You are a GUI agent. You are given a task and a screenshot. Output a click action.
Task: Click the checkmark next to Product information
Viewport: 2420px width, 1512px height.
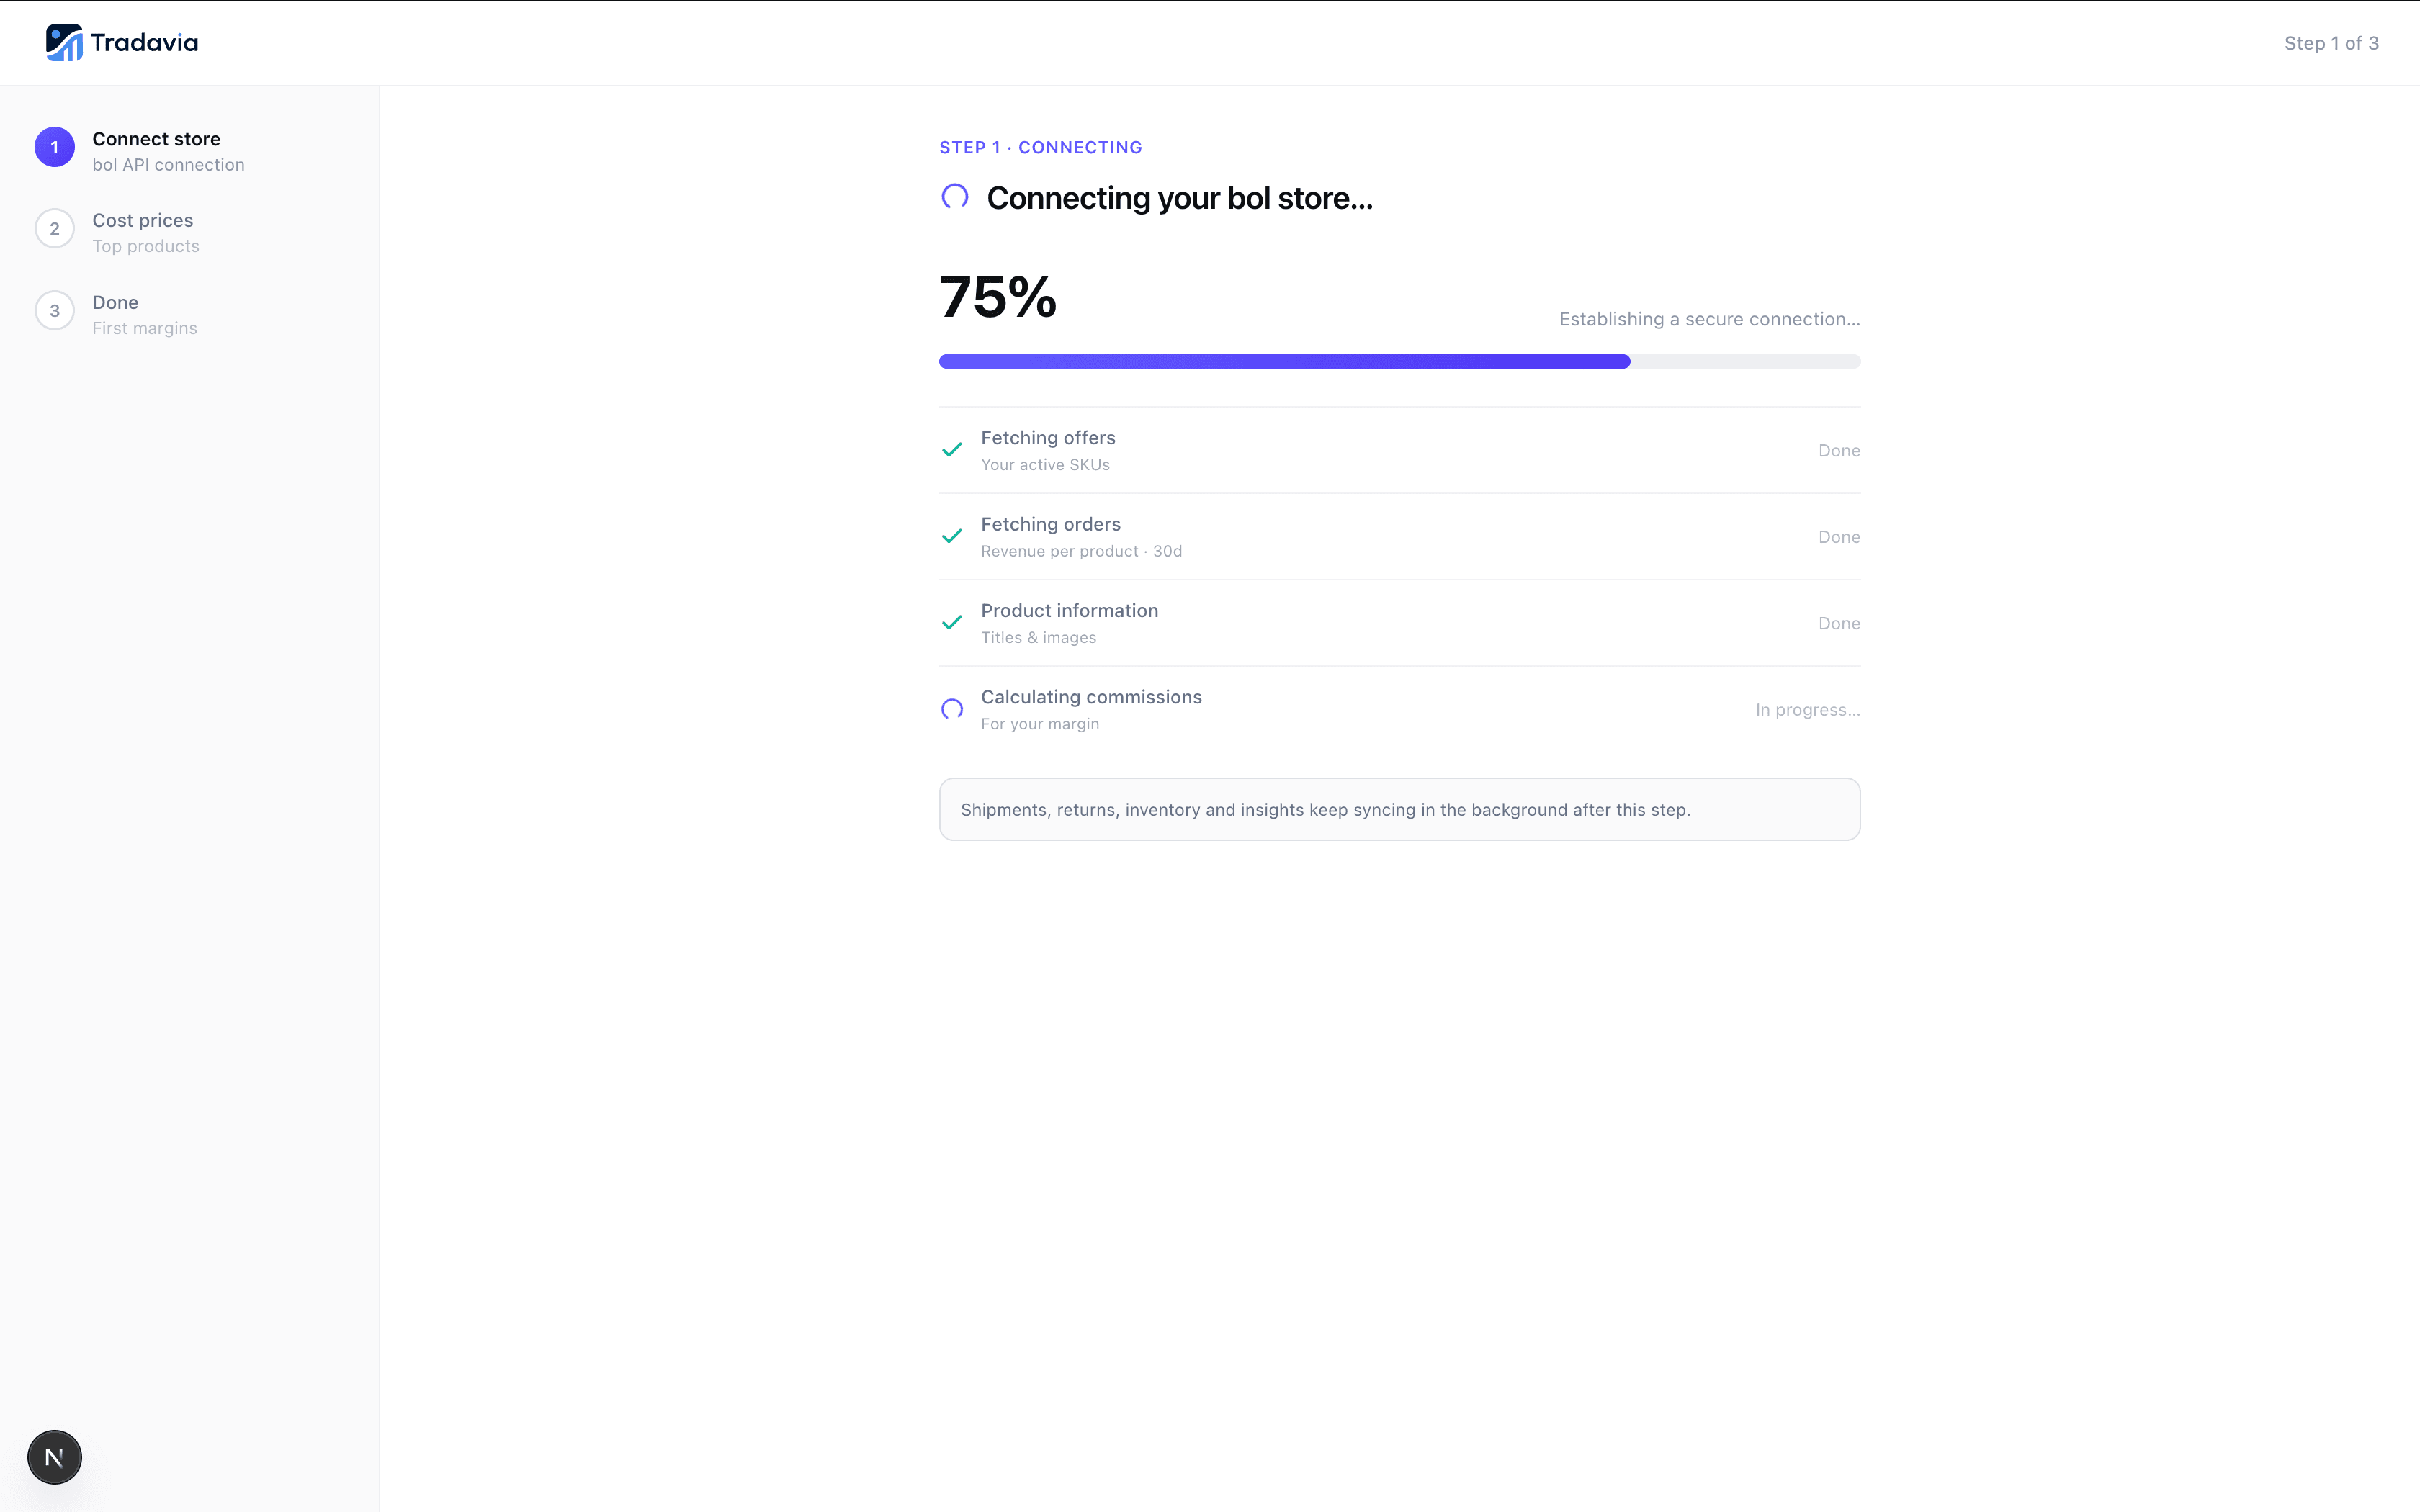[x=952, y=623]
